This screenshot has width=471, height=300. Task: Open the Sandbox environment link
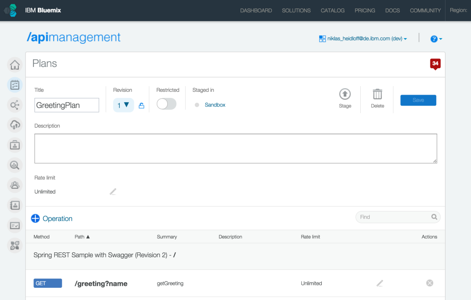tap(215, 105)
